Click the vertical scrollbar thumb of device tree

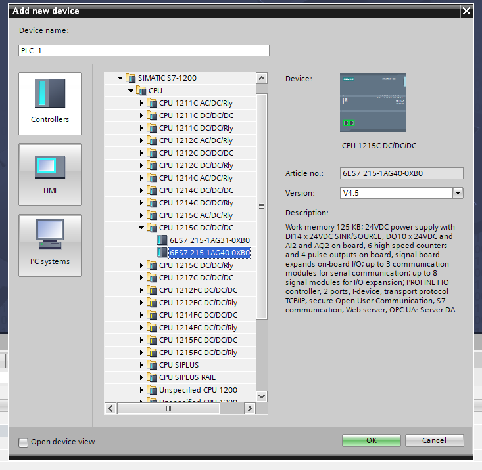[262, 207]
